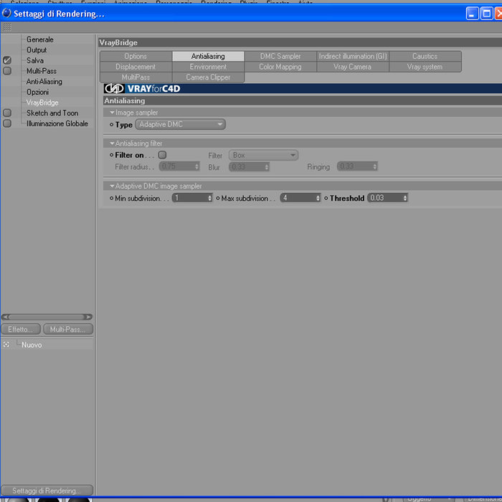Screen dimensions: 502x502
Task: Collapse the Adaptive DMC image sampler section
Action: [x=112, y=186]
